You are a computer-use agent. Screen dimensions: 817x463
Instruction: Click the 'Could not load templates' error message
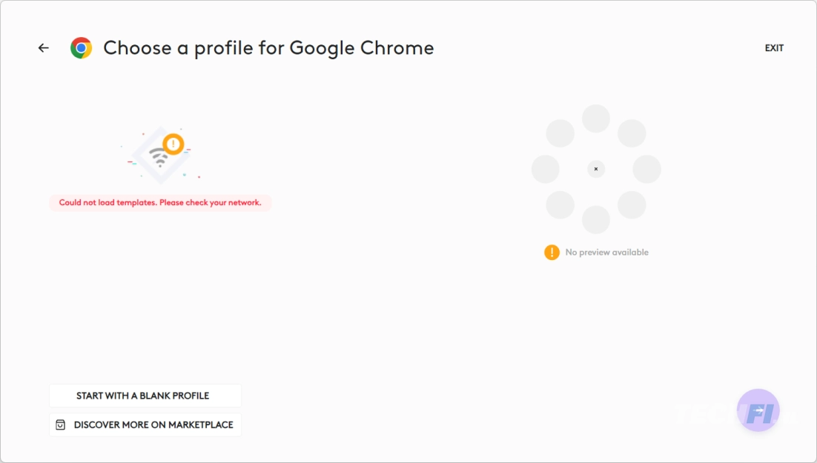(x=160, y=202)
